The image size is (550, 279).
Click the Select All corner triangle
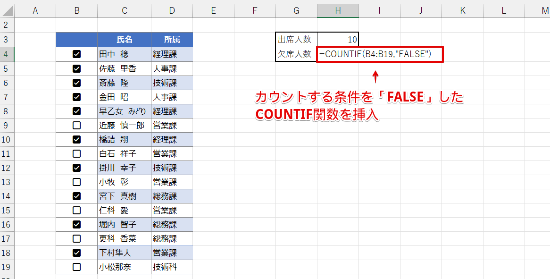8,11
